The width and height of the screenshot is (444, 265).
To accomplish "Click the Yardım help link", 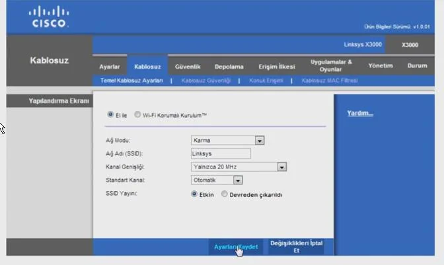I will click(x=360, y=113).
